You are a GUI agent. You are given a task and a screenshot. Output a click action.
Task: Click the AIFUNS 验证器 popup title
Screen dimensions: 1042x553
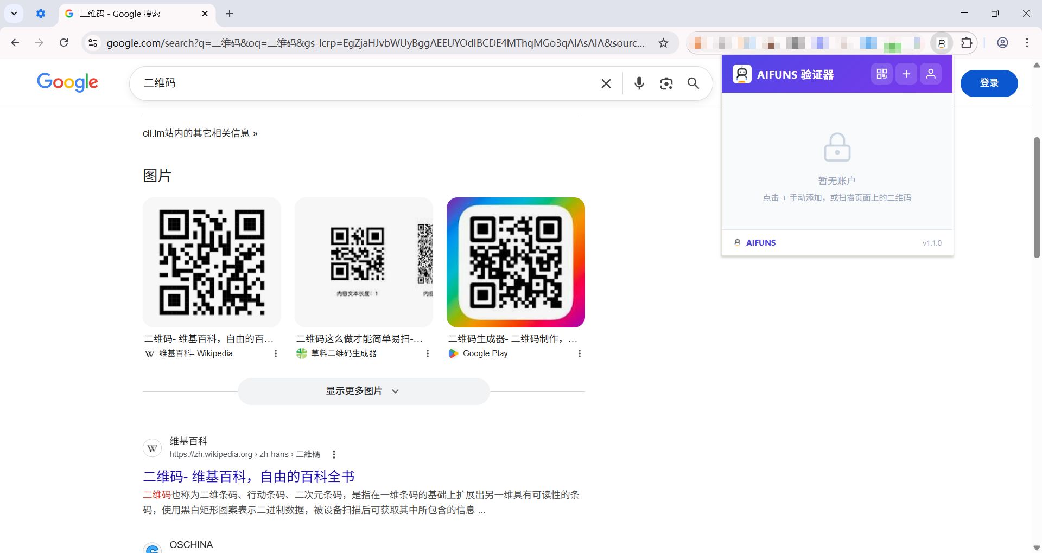(x=795, y=74)
